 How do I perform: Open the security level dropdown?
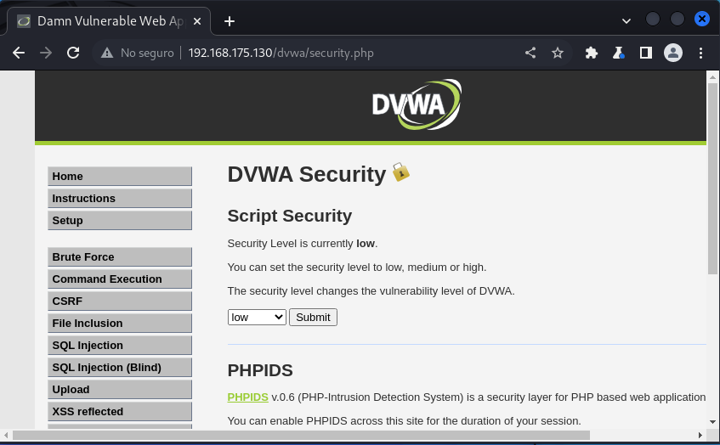257,317
